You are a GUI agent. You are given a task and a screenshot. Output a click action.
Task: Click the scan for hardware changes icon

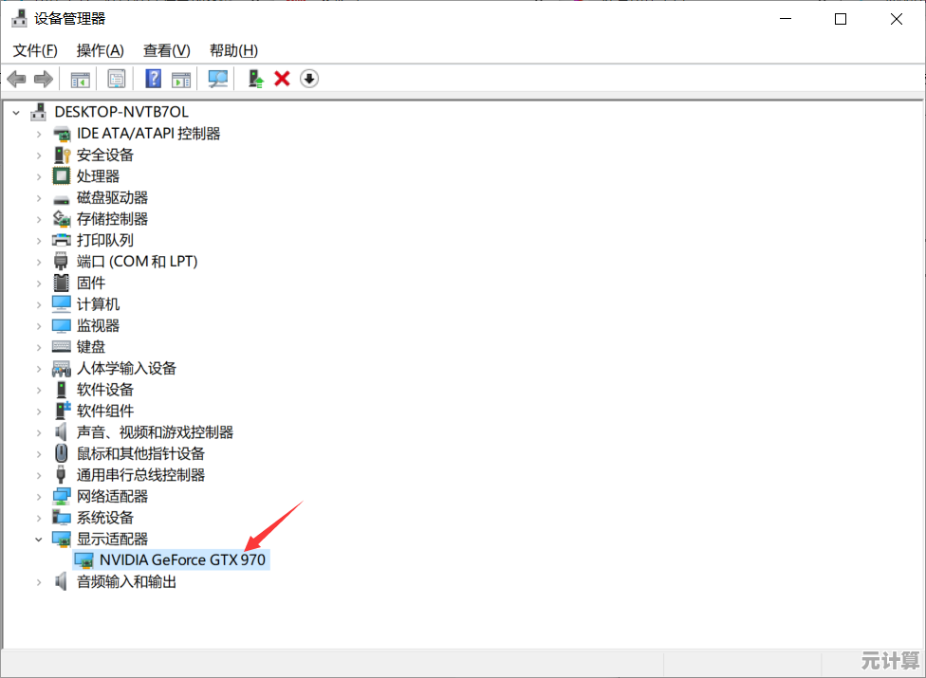(218, 79)
